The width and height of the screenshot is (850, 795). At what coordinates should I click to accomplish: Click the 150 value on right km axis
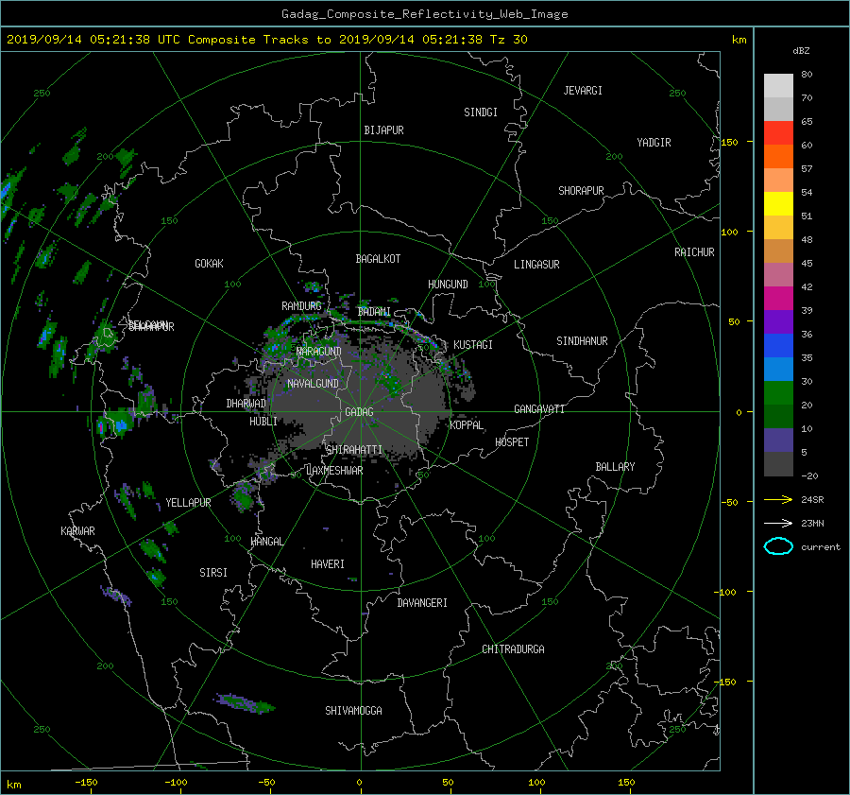click(729, 142)
